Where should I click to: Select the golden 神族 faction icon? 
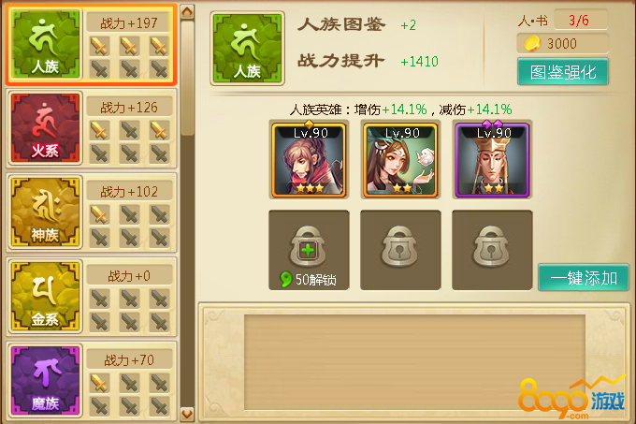(x=46, y=212)
